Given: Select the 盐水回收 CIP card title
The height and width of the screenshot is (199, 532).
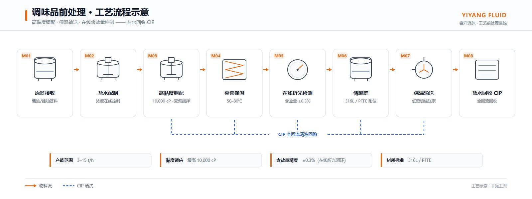Looking at the screenshot, I should (487, 93).
